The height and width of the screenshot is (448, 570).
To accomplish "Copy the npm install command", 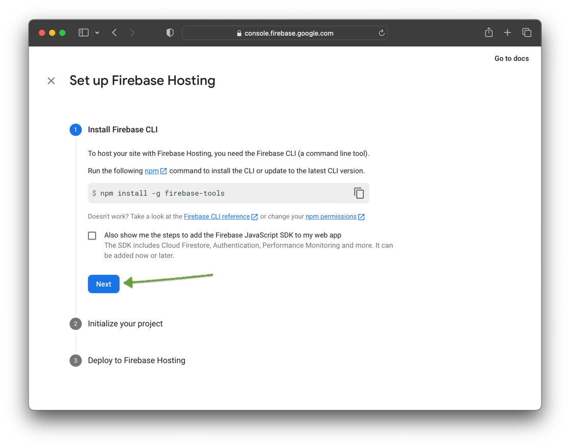I will [x=359, y=193].
